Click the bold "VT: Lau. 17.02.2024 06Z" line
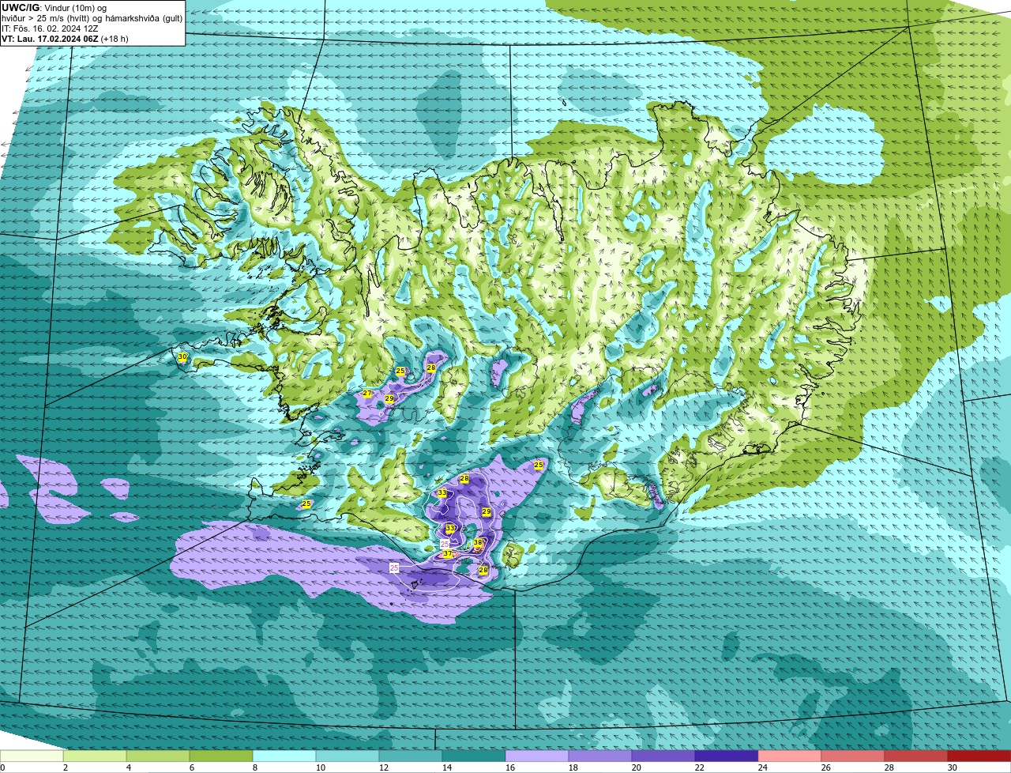1011x773 pixels. click(50, 38)
